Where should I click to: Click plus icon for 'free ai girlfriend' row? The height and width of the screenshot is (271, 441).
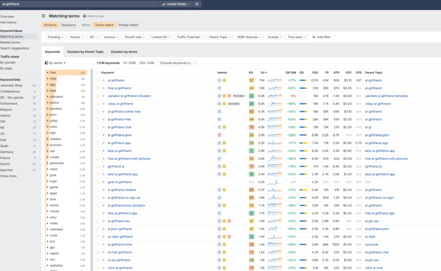103,88
